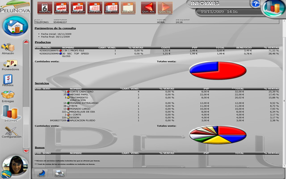
Task: Click the green swatch beside PEINADO EXTRALARGO
Action: (68, 103)
